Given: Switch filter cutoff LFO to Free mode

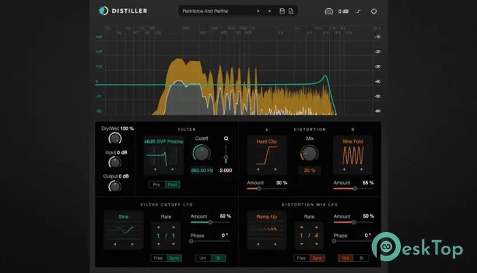Looking at the screenshot, I should coord(157,258).
